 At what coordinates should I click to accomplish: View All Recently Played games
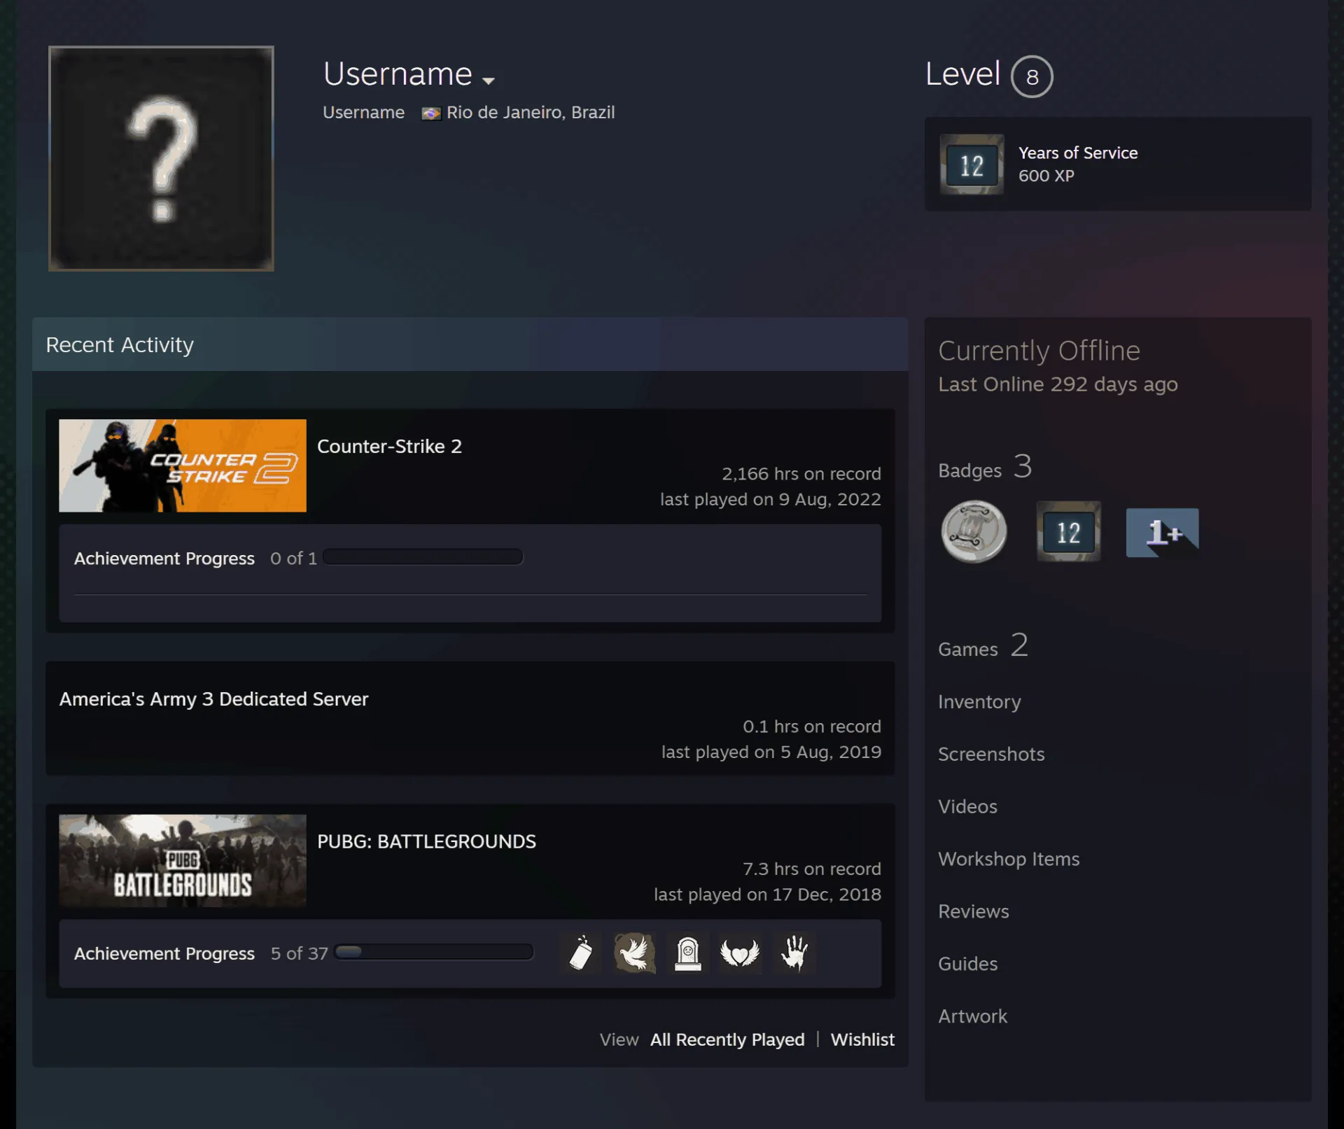727,1040
